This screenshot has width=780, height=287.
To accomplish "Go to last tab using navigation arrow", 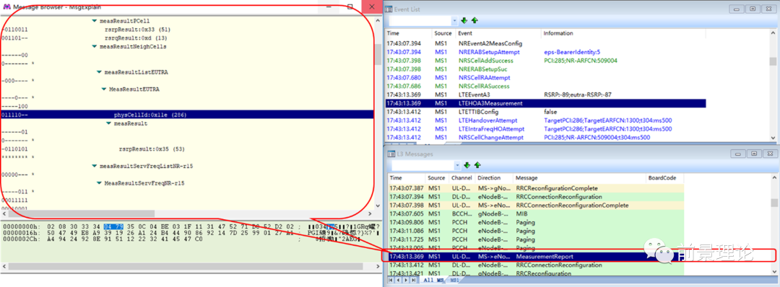I will click(x=413, y=281).
